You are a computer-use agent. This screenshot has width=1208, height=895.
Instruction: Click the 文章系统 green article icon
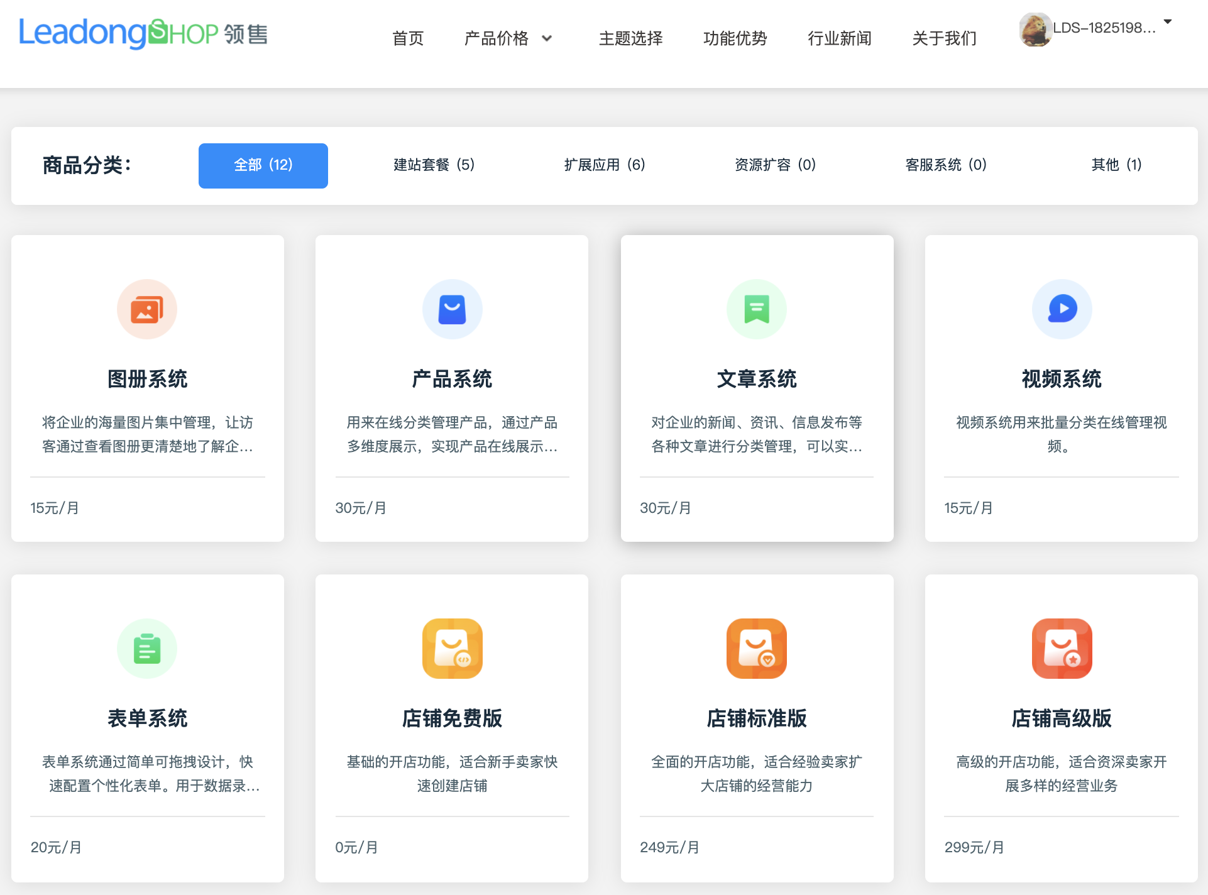click(757, 309)
